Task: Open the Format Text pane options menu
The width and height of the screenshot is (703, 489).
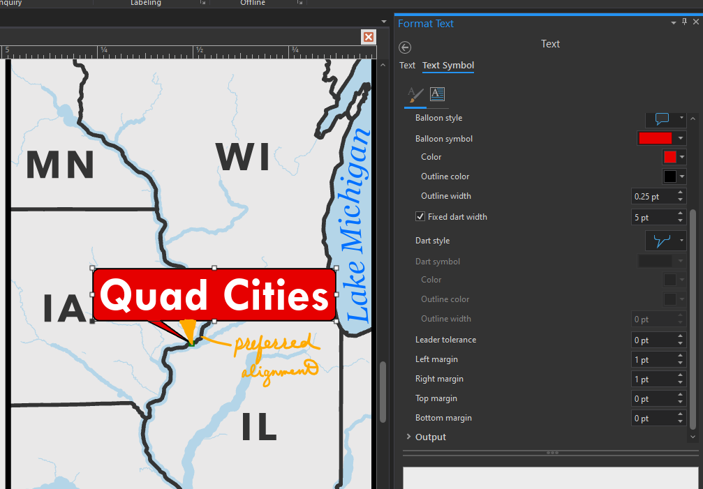Action: tap(673, 22)
